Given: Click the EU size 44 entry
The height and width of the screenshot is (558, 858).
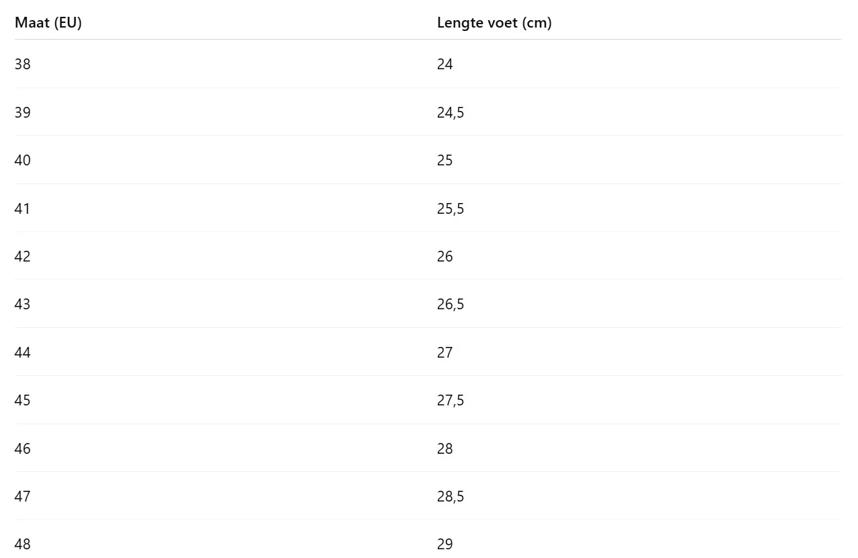Looking at the screenshot, I should 23,352.
